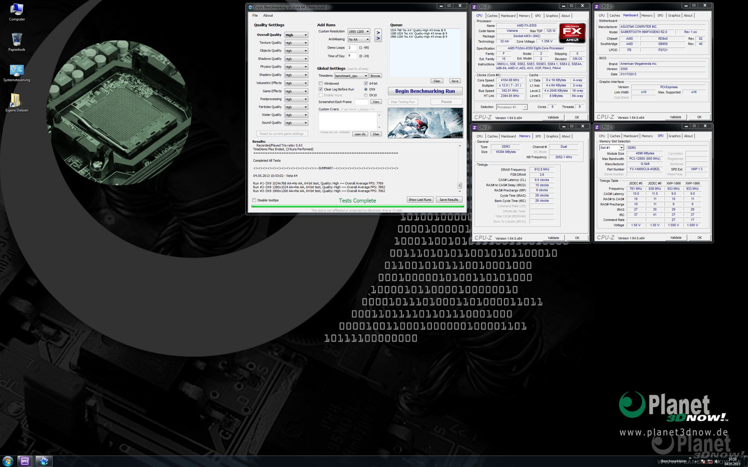Open the File menu
Image resolution: width=748 pixels, height=467 pixels.
(255, 15)
